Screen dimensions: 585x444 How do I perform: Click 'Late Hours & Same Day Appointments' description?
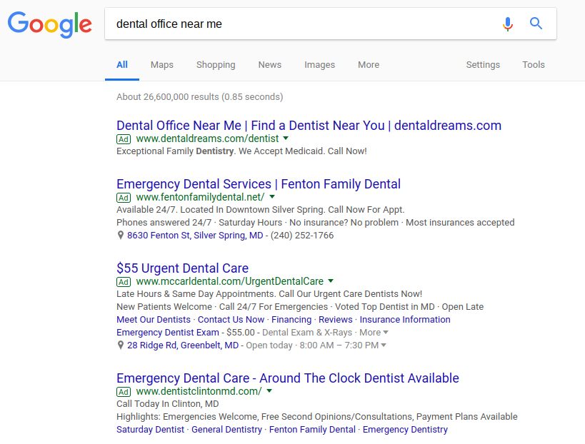[x=269, y=294]
